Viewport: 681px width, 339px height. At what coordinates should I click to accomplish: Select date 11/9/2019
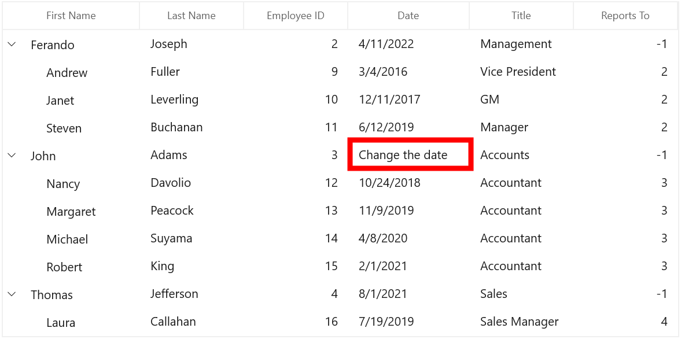tap(386, 211)
